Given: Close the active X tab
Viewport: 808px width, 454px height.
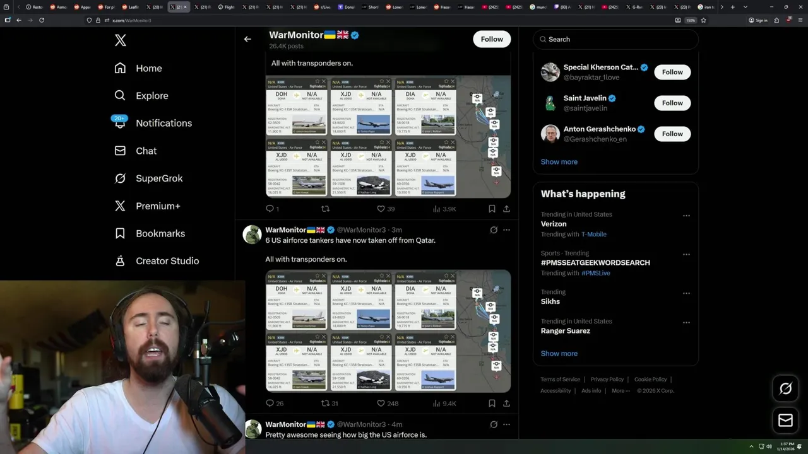Looking at the screenshot, I should 185,7.
